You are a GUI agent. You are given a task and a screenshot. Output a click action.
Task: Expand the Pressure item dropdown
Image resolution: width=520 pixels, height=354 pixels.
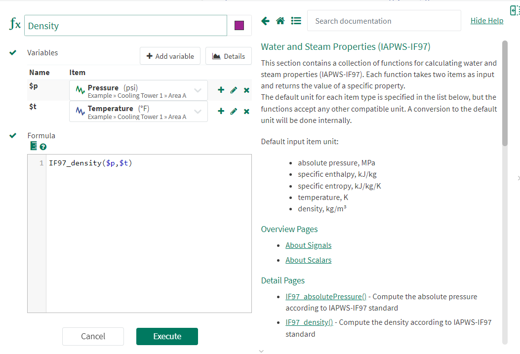198,90
